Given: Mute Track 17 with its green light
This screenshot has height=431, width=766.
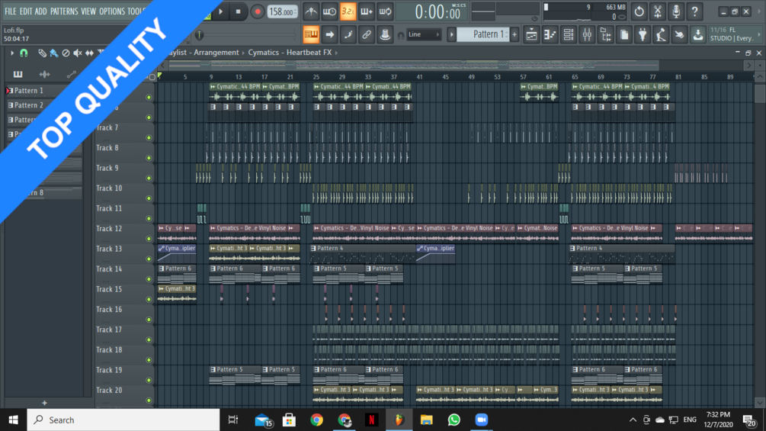Looking at the screenshot, I should point(149,339).
